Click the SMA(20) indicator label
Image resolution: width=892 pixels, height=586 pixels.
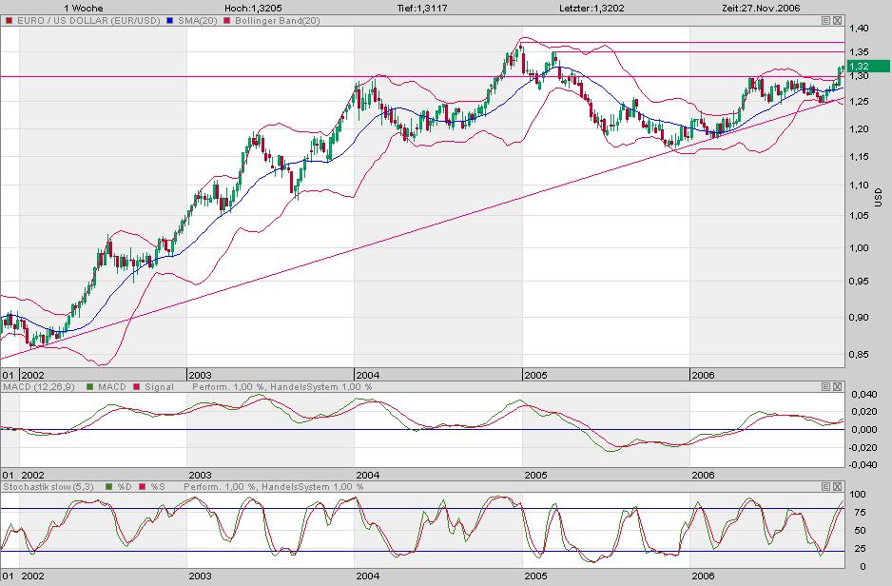(198, 19)
